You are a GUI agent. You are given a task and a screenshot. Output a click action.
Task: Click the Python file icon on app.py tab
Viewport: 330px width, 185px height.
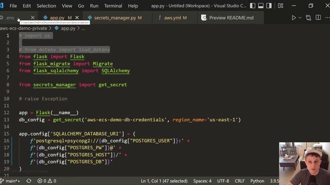click(x=45, y=17)
